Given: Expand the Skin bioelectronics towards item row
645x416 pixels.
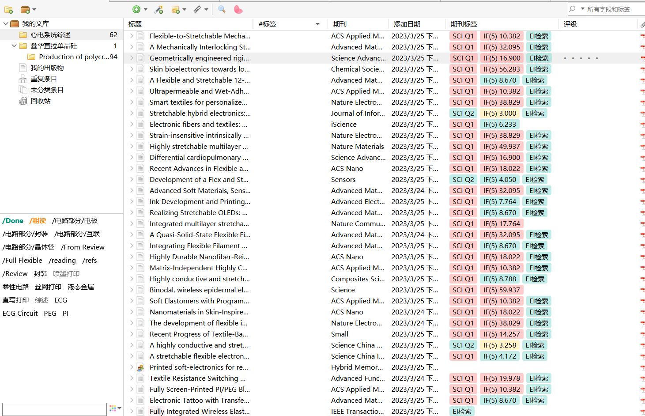Looking at the screenshot, I should click(132, 69).
